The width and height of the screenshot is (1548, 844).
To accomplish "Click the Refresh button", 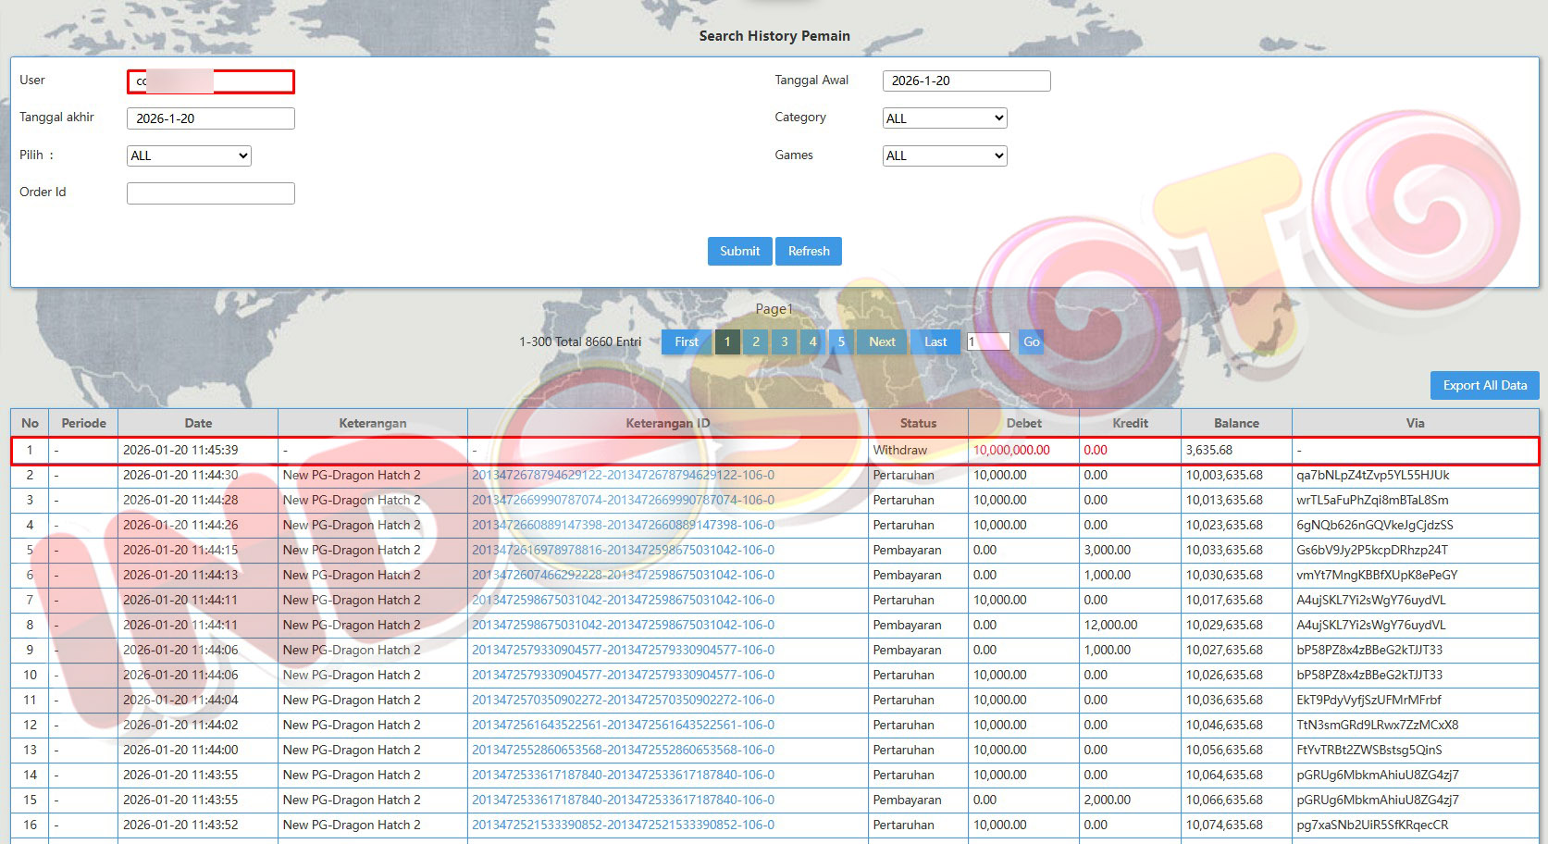I will (808, 251).
